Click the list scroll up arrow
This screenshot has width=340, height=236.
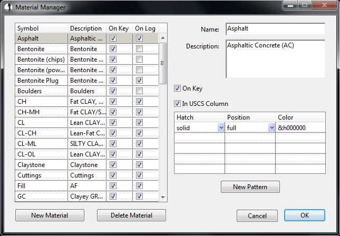[163, 38]
